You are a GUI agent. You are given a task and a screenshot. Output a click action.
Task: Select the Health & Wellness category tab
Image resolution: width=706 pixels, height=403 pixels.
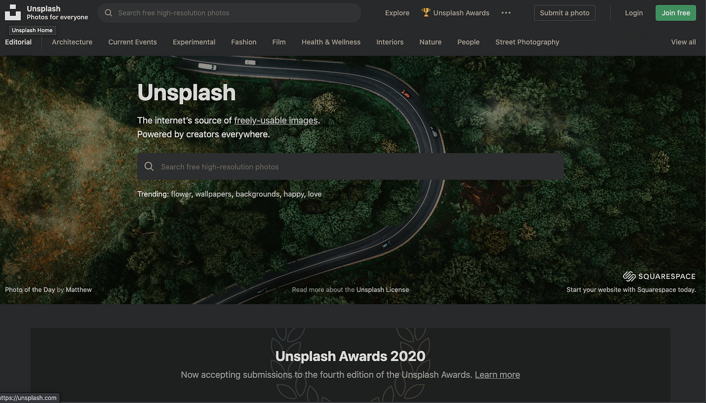331,42
